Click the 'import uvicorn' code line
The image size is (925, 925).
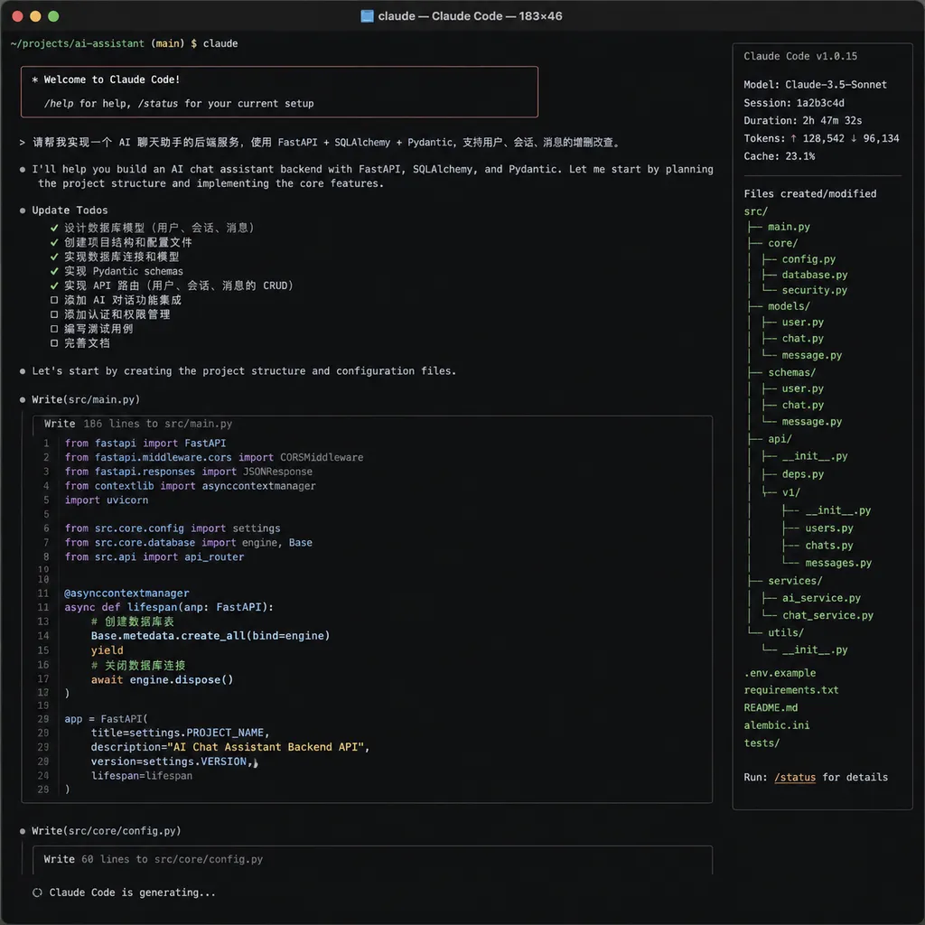coord(107,500)
